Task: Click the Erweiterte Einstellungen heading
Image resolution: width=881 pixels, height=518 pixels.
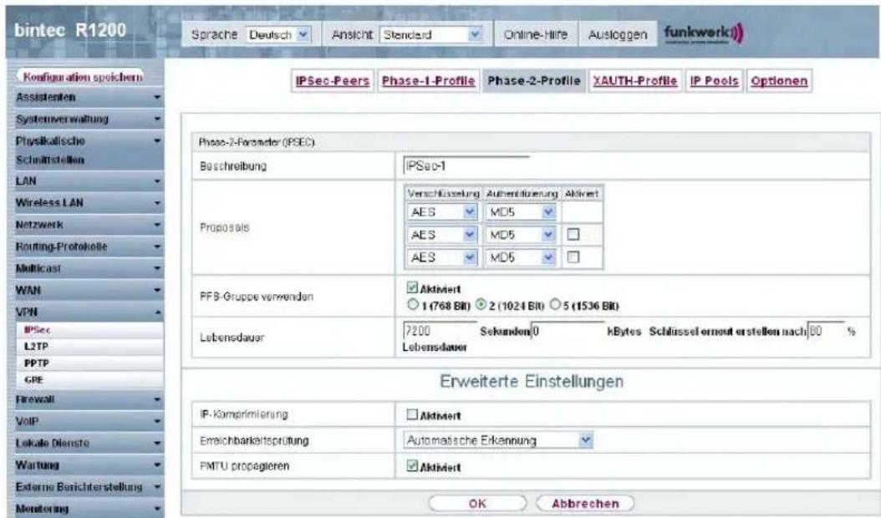Action: click(x=531, y=382)
